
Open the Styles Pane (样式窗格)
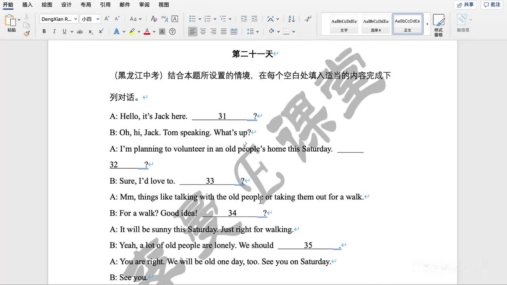(x=438, y=25)
